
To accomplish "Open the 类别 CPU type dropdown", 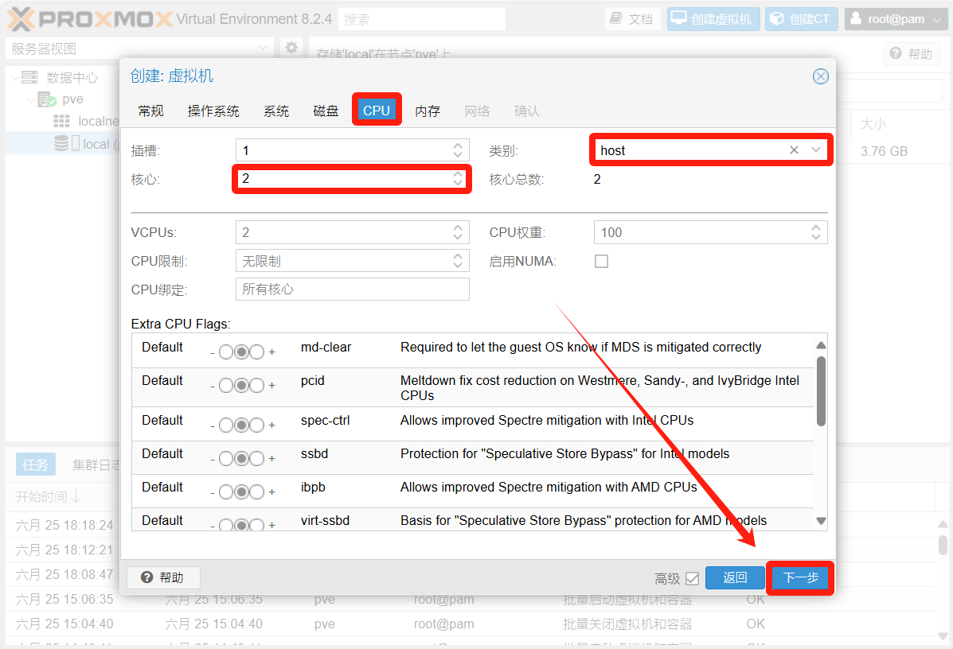I will tap(816, 150).
